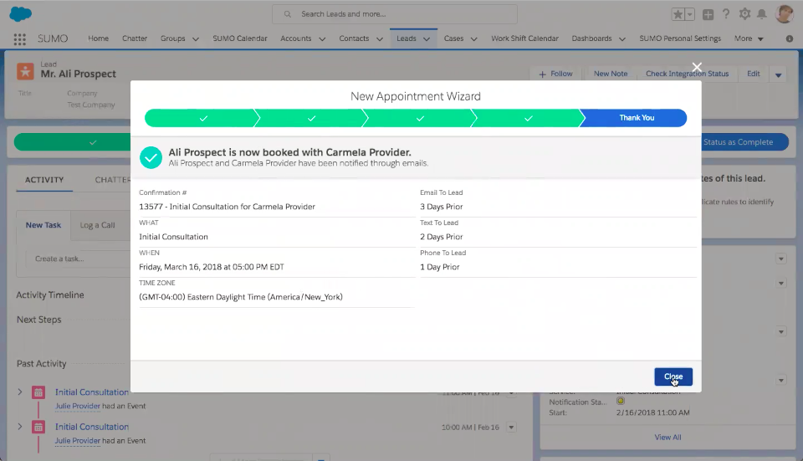
Task: Select the ACTIVITY tab
Action: point(44,180)
